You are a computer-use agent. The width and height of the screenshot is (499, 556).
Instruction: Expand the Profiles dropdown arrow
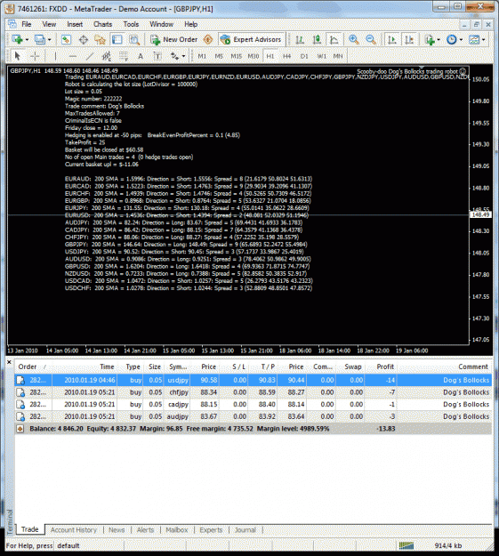click(x=49, y=40)
